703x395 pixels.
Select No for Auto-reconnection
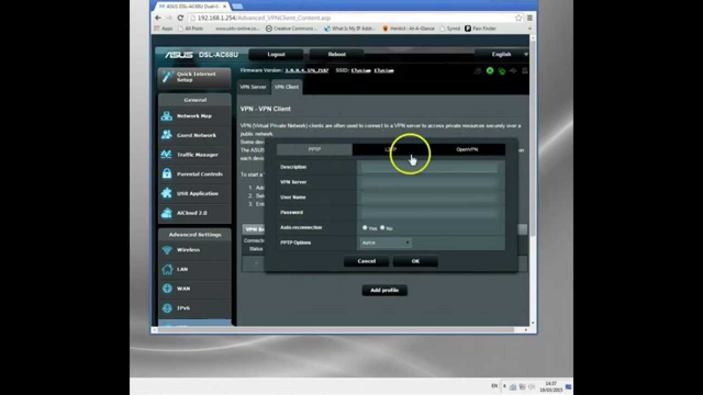coord(382,227)
